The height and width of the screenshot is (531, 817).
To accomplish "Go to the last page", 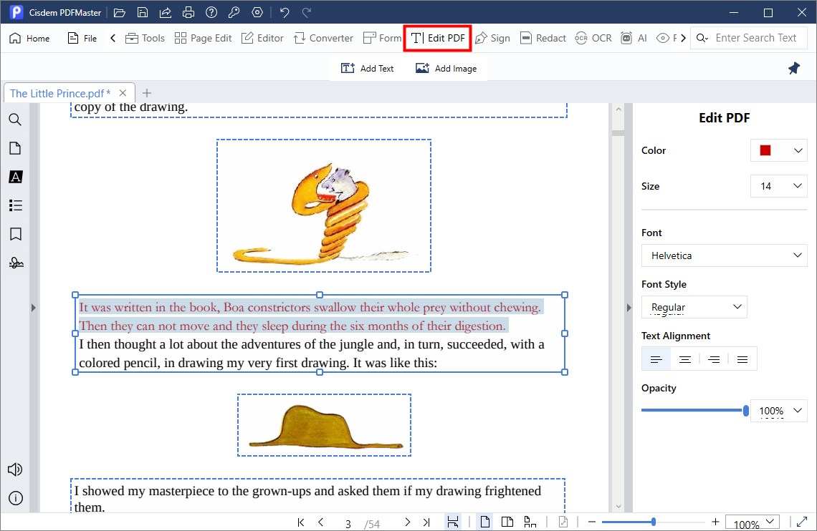I will 426,522.
